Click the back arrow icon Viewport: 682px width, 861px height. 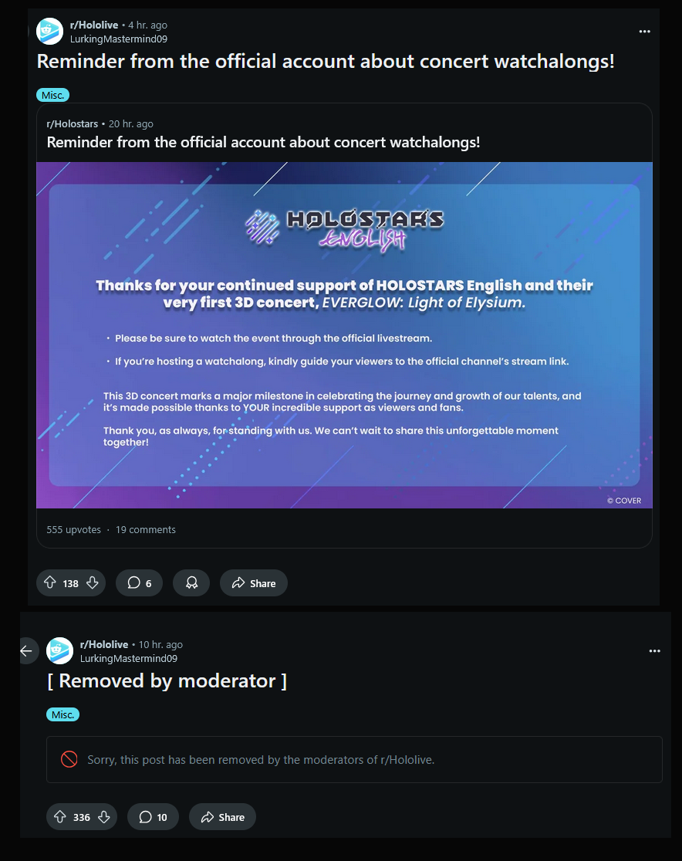coord(26,650)
